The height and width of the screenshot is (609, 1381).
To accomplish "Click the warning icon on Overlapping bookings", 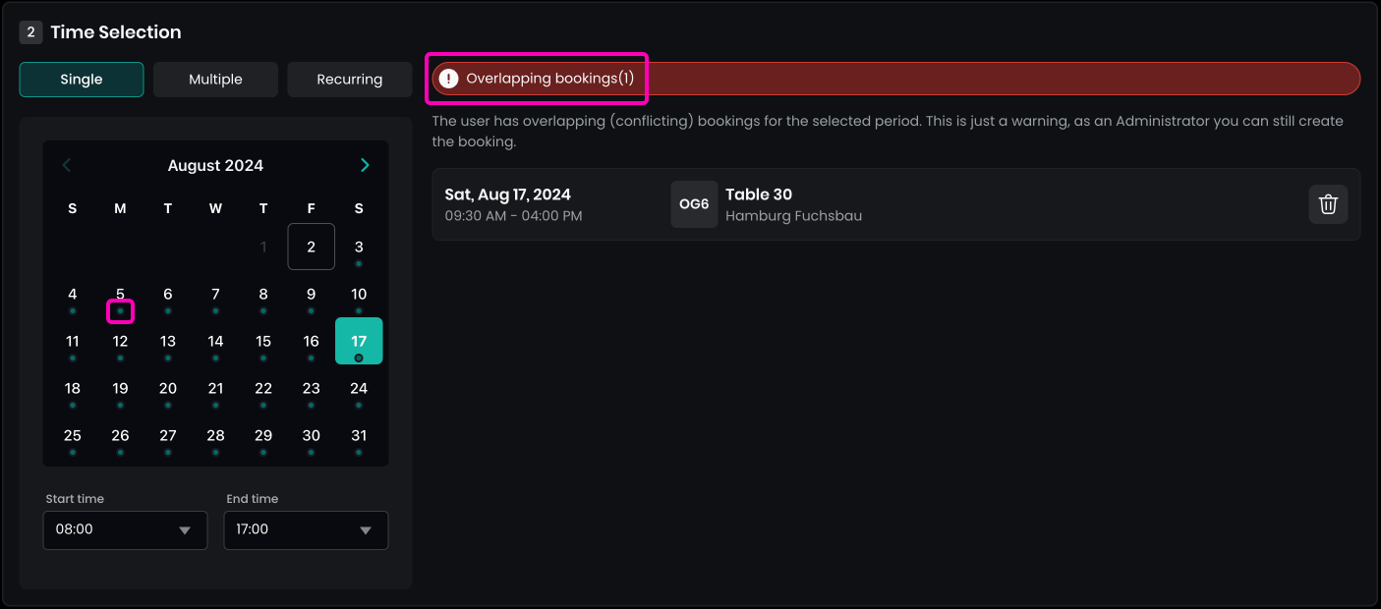I will pyautogui.click(x=448, y=79).
